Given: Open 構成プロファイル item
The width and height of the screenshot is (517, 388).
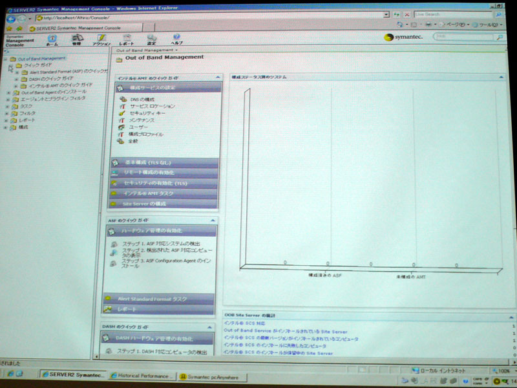Looking at the screenshot, I should [x=145, y=135].
